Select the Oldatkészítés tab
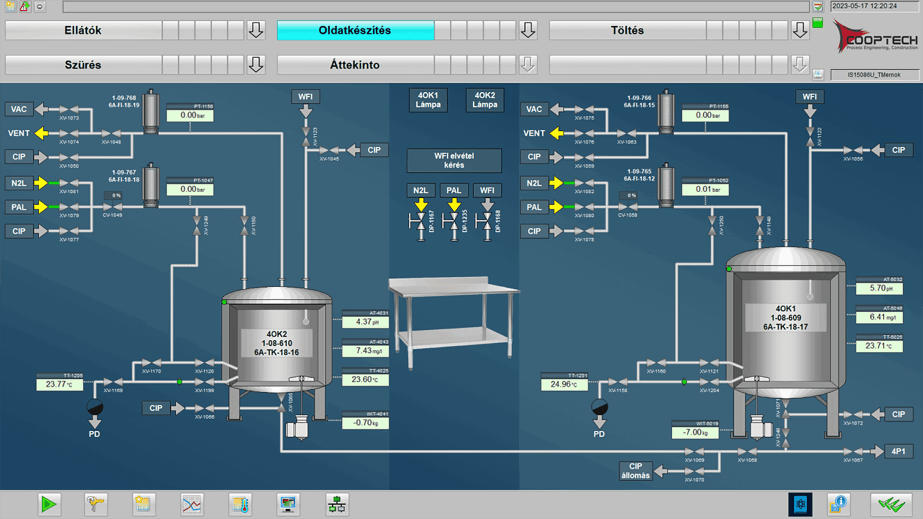Viewport: 923px width, 519px height. (355, 31)
